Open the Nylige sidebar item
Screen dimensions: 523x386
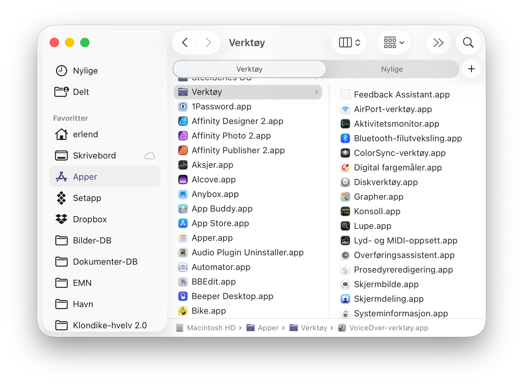[85, 71]
